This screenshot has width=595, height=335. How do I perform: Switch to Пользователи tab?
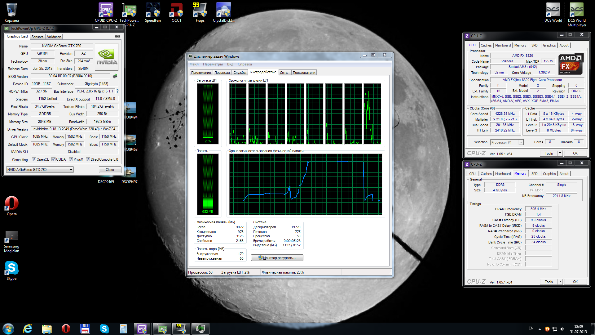pos(304,73)
